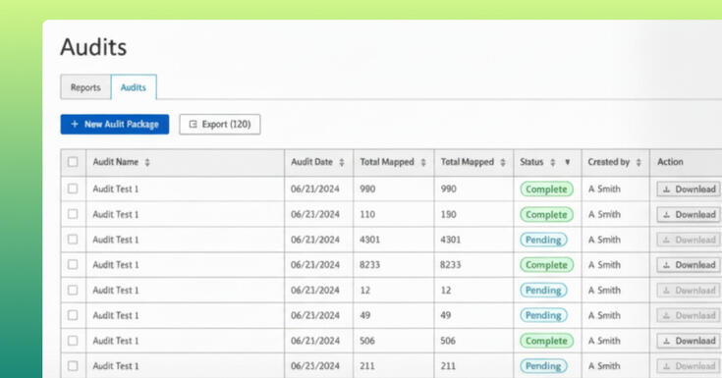Click the Audit Name column header label
Image resolution: width=722 pixels, height=378 pixels.
click(x=116, y=162)
